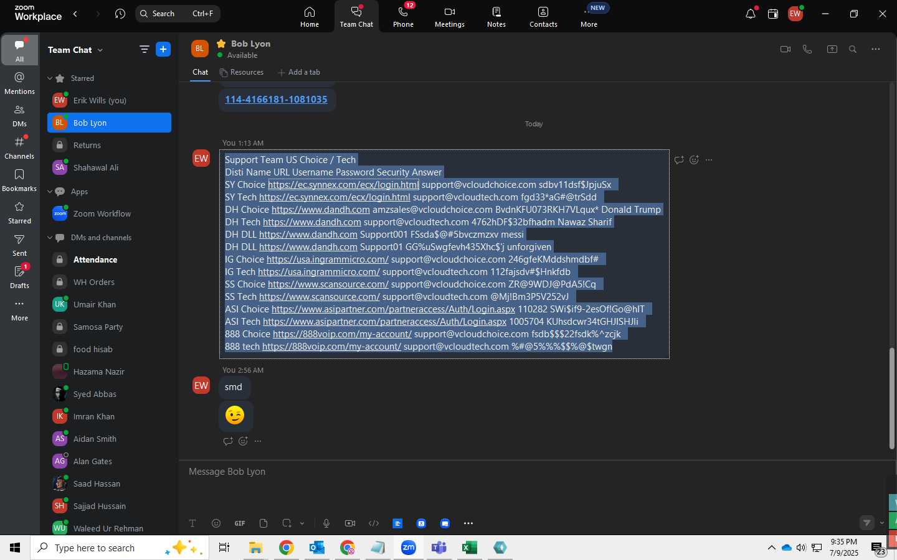Collapse the Apps section
Viewport: 897px width, 560px height.
click(x=50, y=192)
